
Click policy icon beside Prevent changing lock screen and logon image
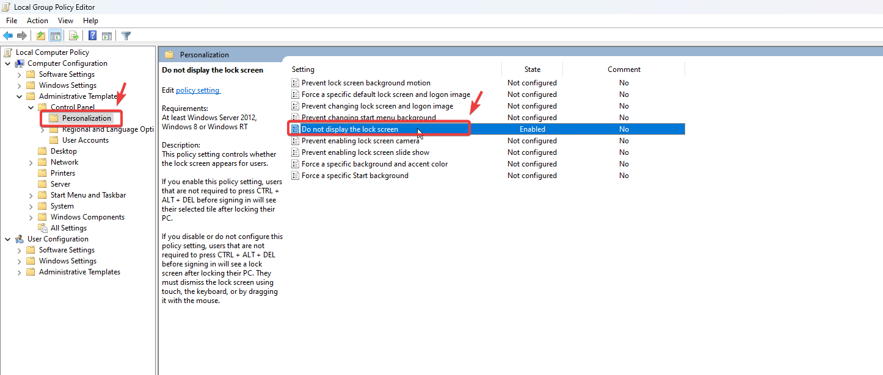pyautogui.click(x=296, y=106)
